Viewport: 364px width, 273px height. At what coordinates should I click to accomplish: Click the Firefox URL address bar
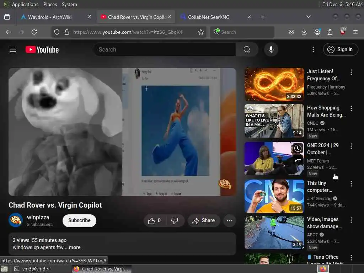(129, 32)
